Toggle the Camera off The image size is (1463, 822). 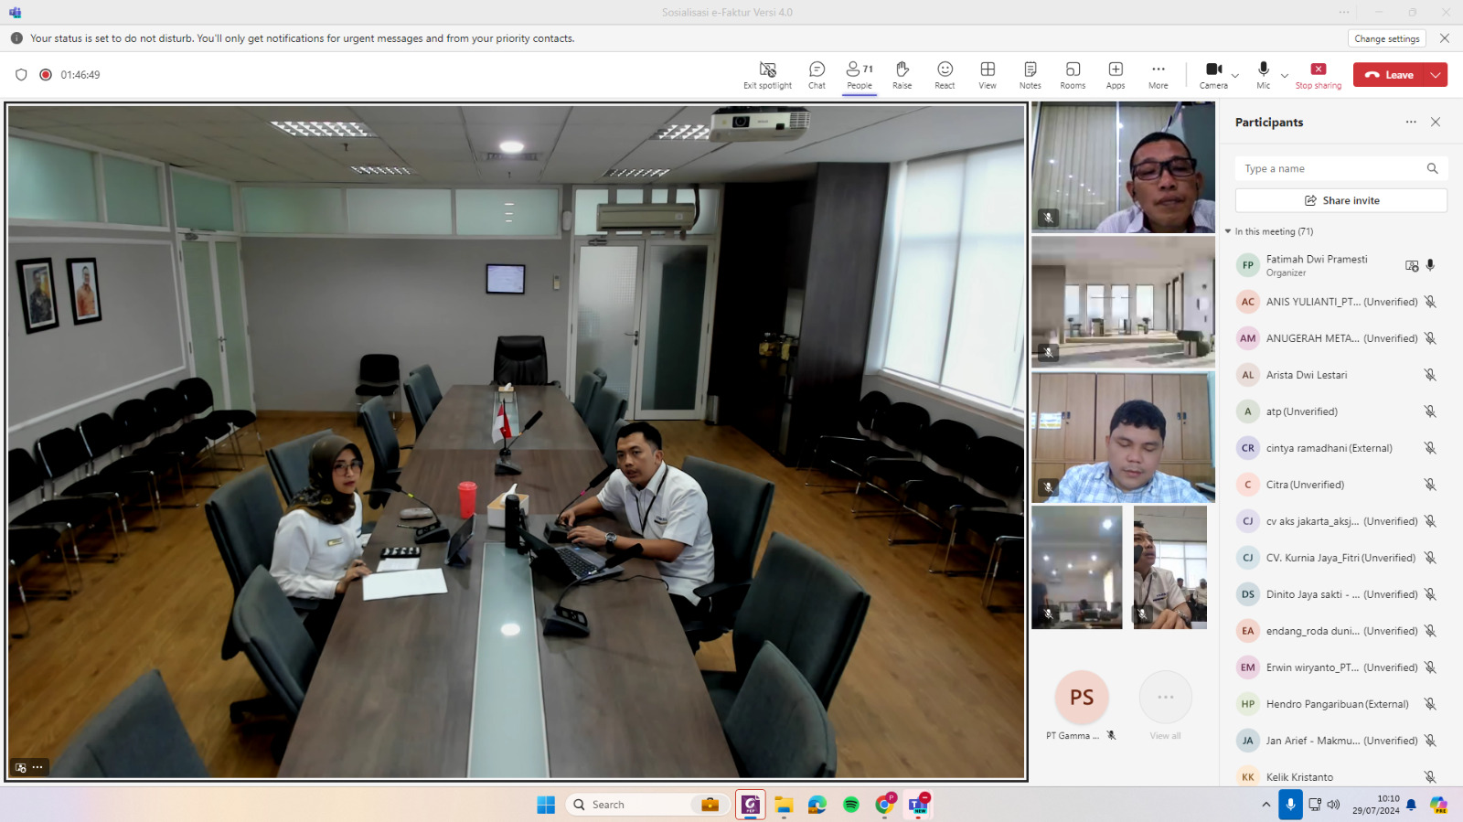[1213, 74]
